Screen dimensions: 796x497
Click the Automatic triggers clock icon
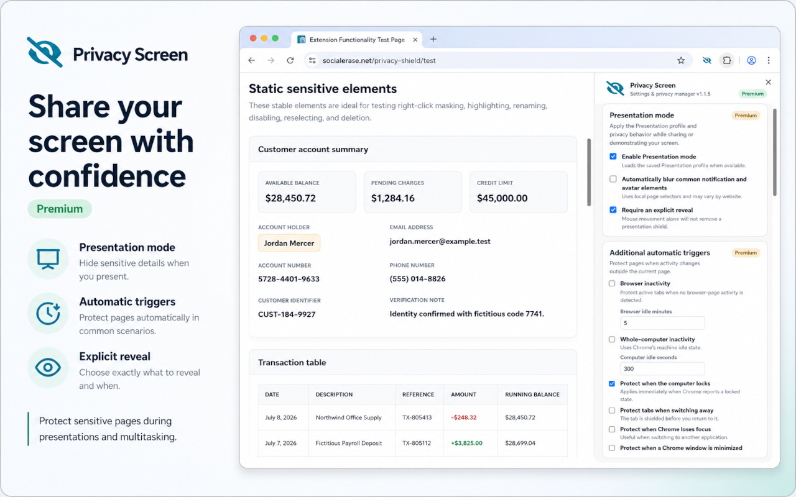point(48,313)
